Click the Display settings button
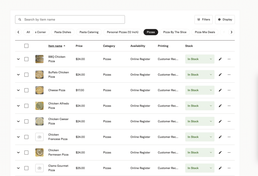258x176 pixels. (x=225, y=20)
